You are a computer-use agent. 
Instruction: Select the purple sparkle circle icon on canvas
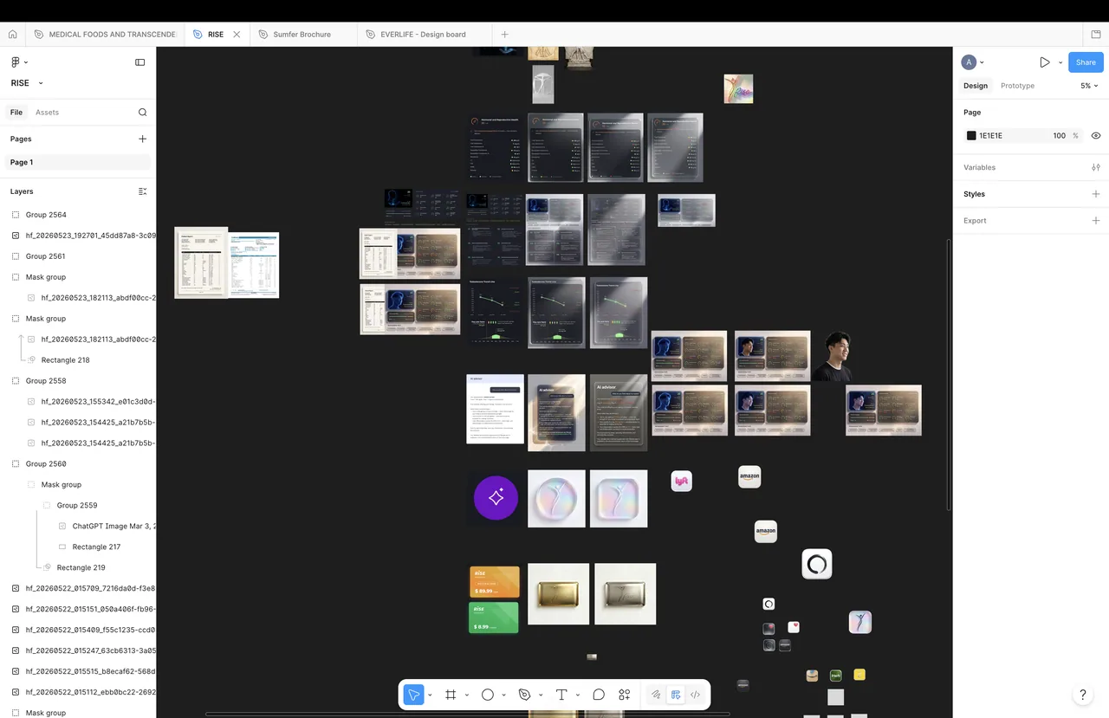496,498
